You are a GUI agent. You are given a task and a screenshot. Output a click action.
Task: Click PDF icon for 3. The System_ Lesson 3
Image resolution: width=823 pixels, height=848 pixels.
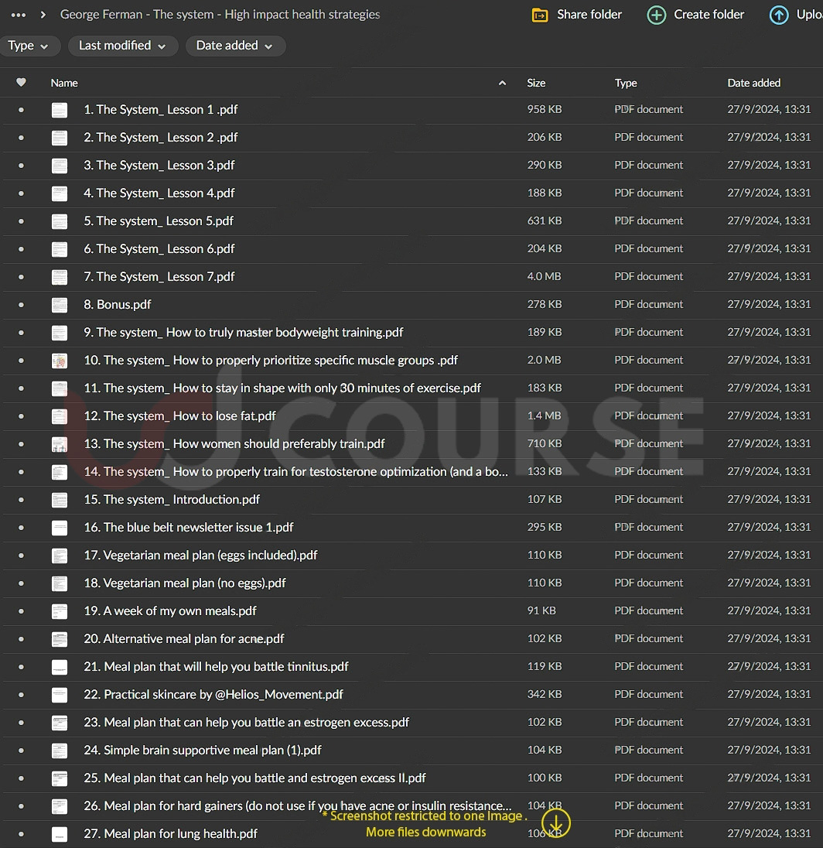tap(60, 166)
